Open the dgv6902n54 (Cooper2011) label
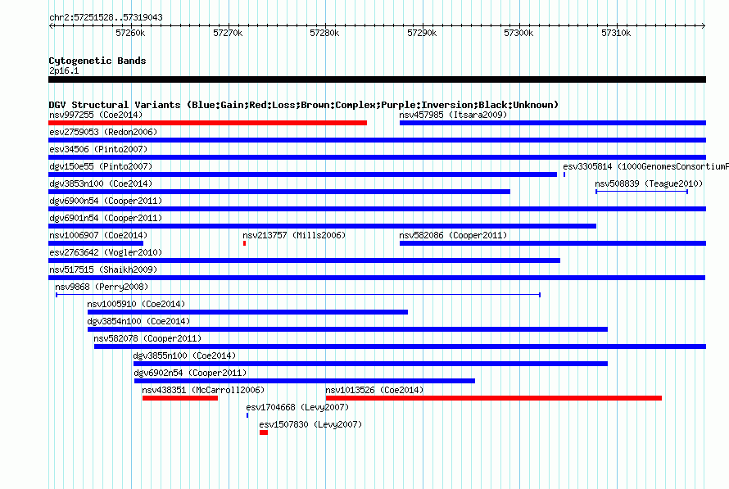Viewport: 729px width, 489px height. pyautogui.click(x=190, y=373)
